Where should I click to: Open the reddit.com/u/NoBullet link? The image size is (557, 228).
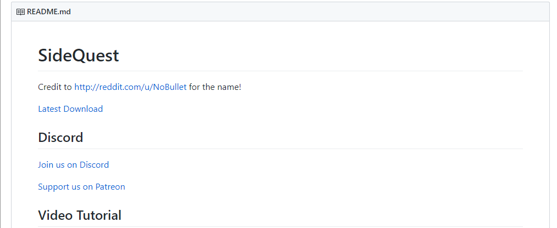(x=130, y=87)
